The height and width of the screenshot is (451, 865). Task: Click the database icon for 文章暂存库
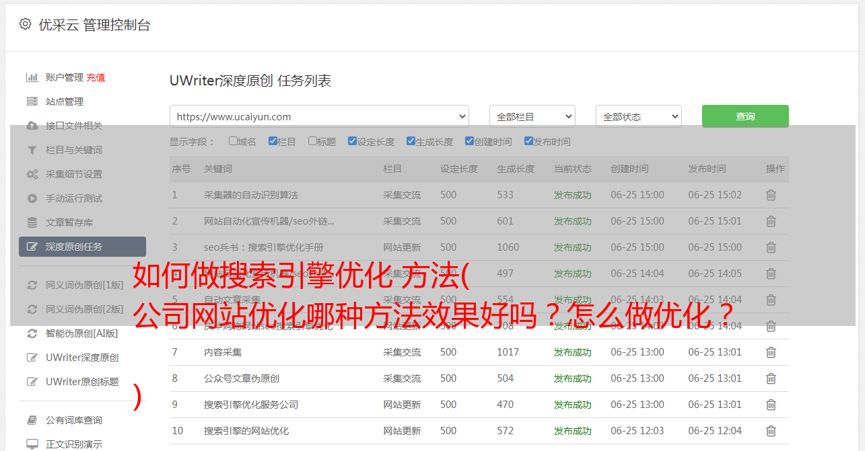coord(32,222)
